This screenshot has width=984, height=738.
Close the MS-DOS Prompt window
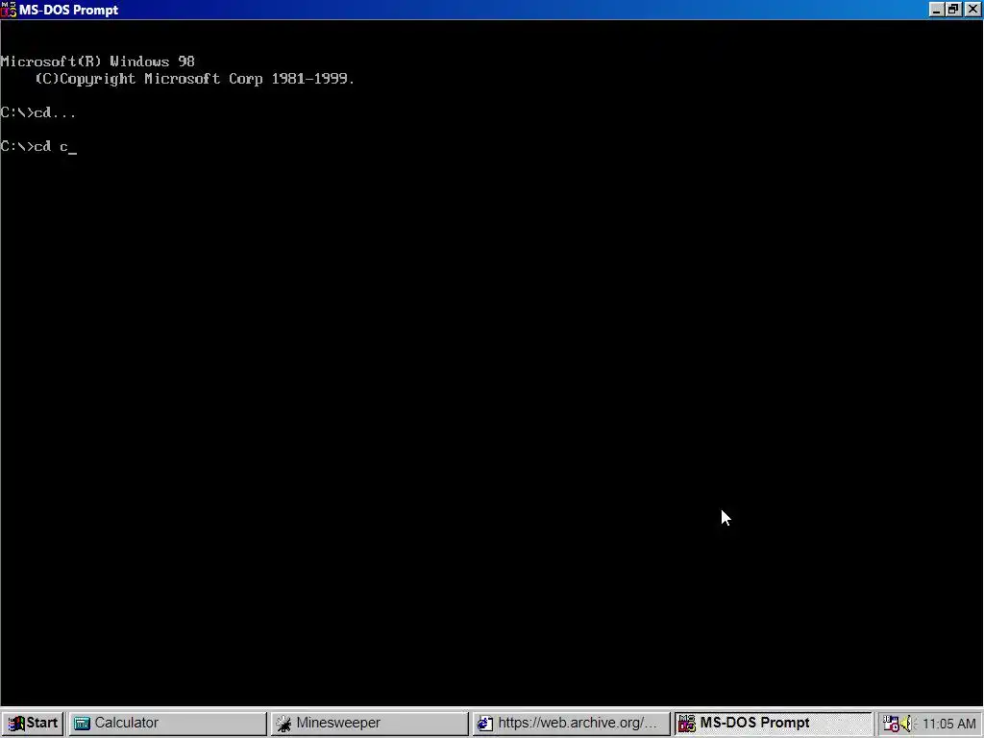click(972, 10)
